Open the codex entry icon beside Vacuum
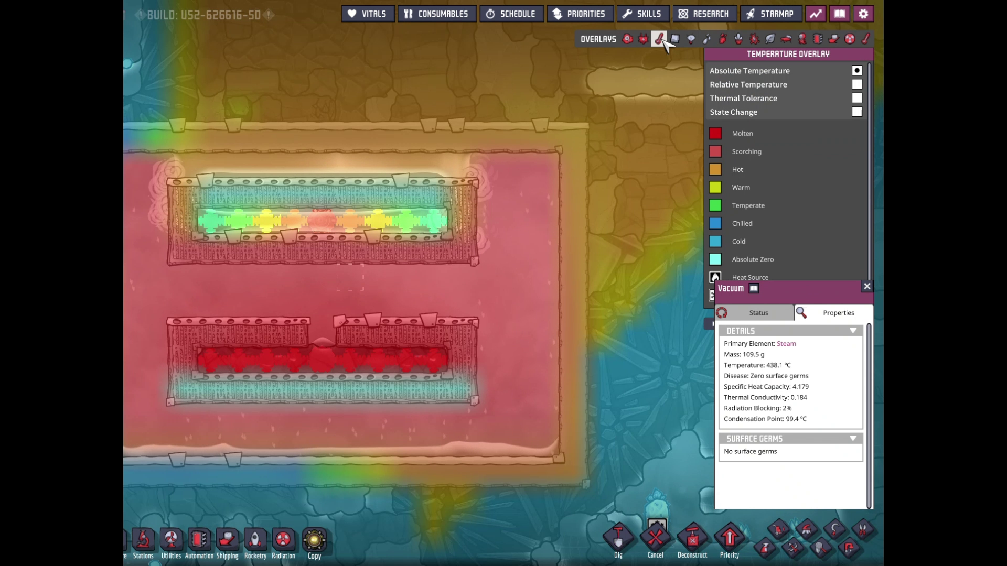 tap(754, 288)
